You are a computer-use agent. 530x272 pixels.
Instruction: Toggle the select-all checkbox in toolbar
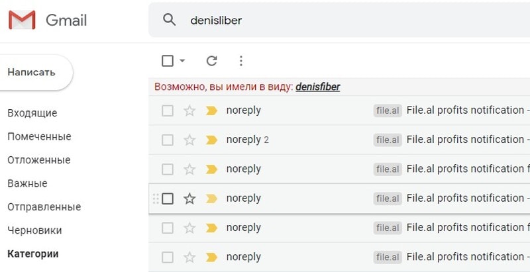[168, 61]
